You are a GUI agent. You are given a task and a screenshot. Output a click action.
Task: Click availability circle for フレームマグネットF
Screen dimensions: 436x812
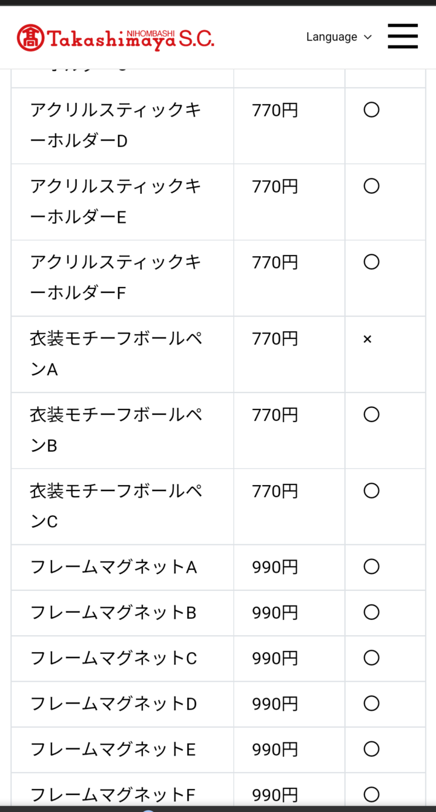click(371, 794)
